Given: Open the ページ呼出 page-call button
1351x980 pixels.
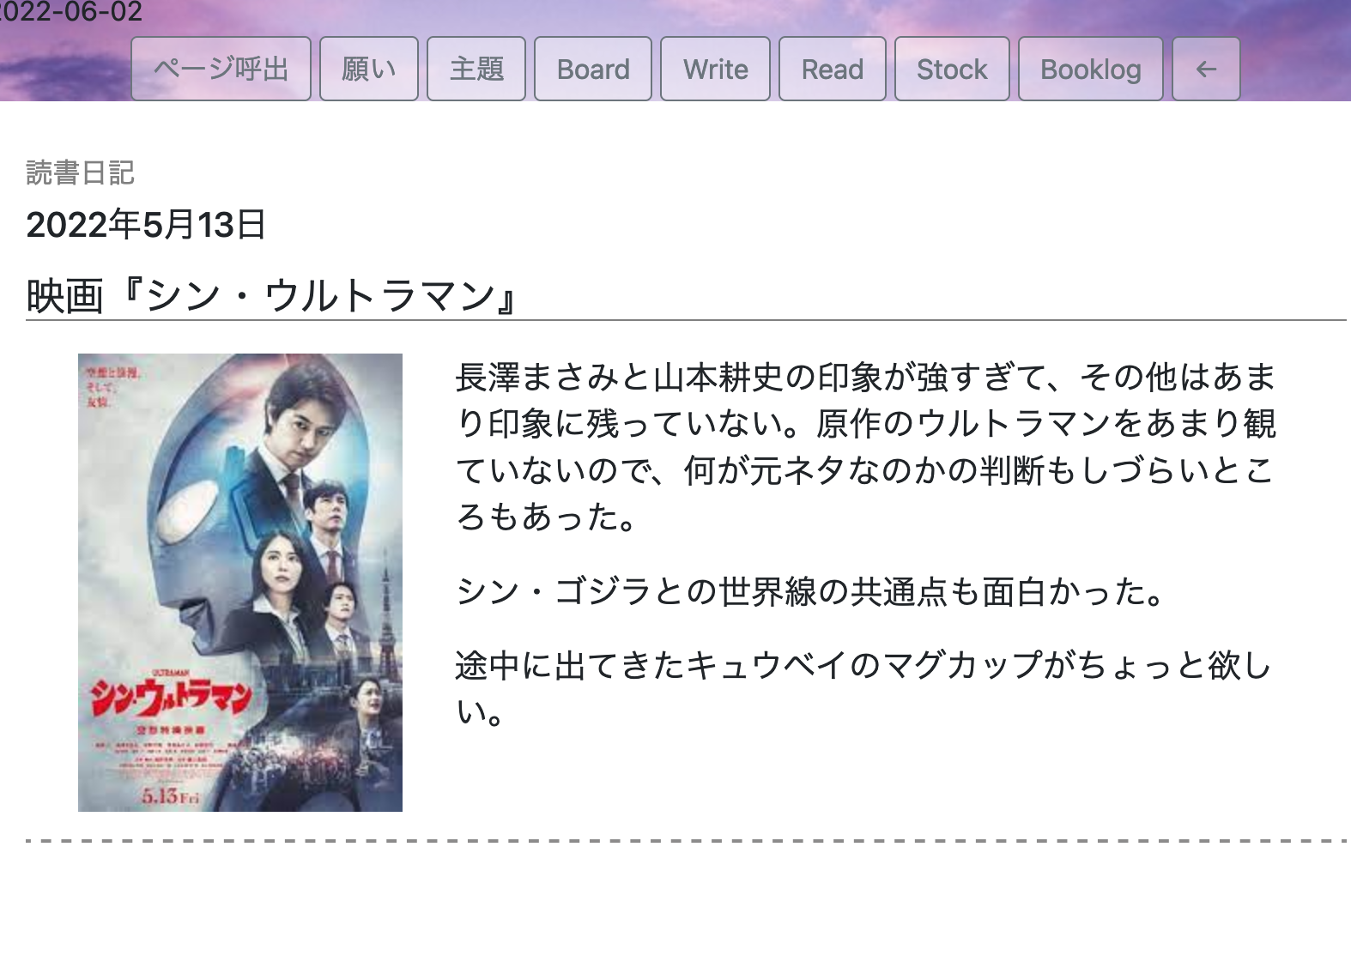Looking at the screenshot, I should pyautogui.click(x=221, y=70).
